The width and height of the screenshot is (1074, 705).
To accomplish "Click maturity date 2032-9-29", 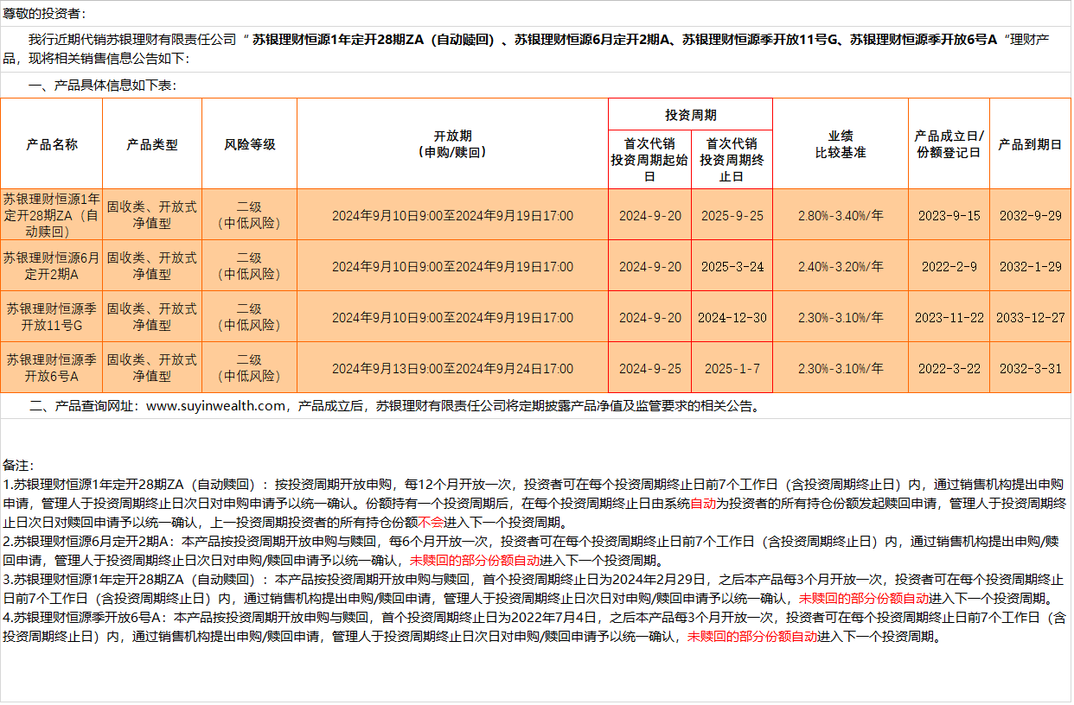I will (x=1030, y=216).
